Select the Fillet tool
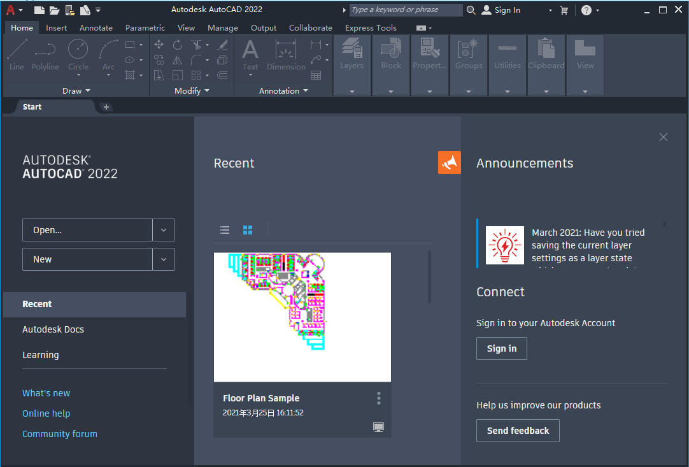The height and width of the screenshot is (467, 689). point(196,60)
